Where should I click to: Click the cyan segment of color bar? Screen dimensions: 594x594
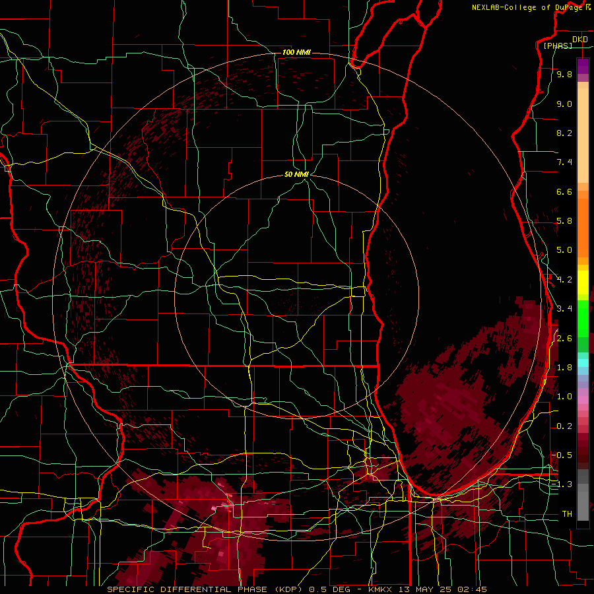click(x=583, y=363)
